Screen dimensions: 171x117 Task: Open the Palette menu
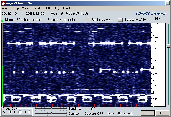click(x=47, y=8)
